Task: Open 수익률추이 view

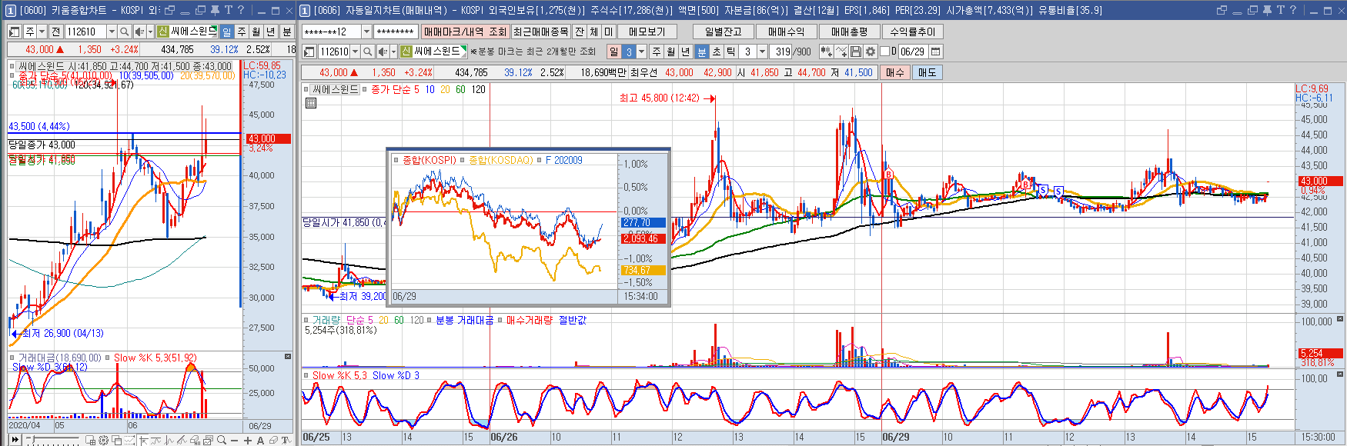Action: (x=912, y=32)
